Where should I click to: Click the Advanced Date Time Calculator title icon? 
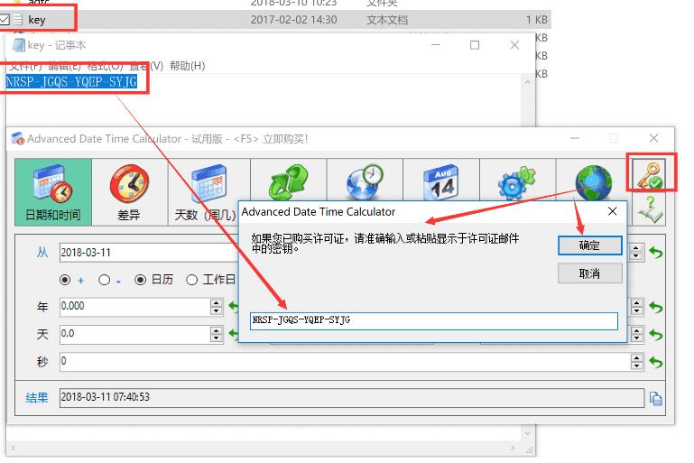pos(18,139)
